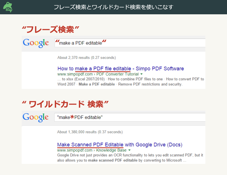Click search box containing "make*PDF editable"
The width and height of the screenshot is (227, 175).
point(130,117)
